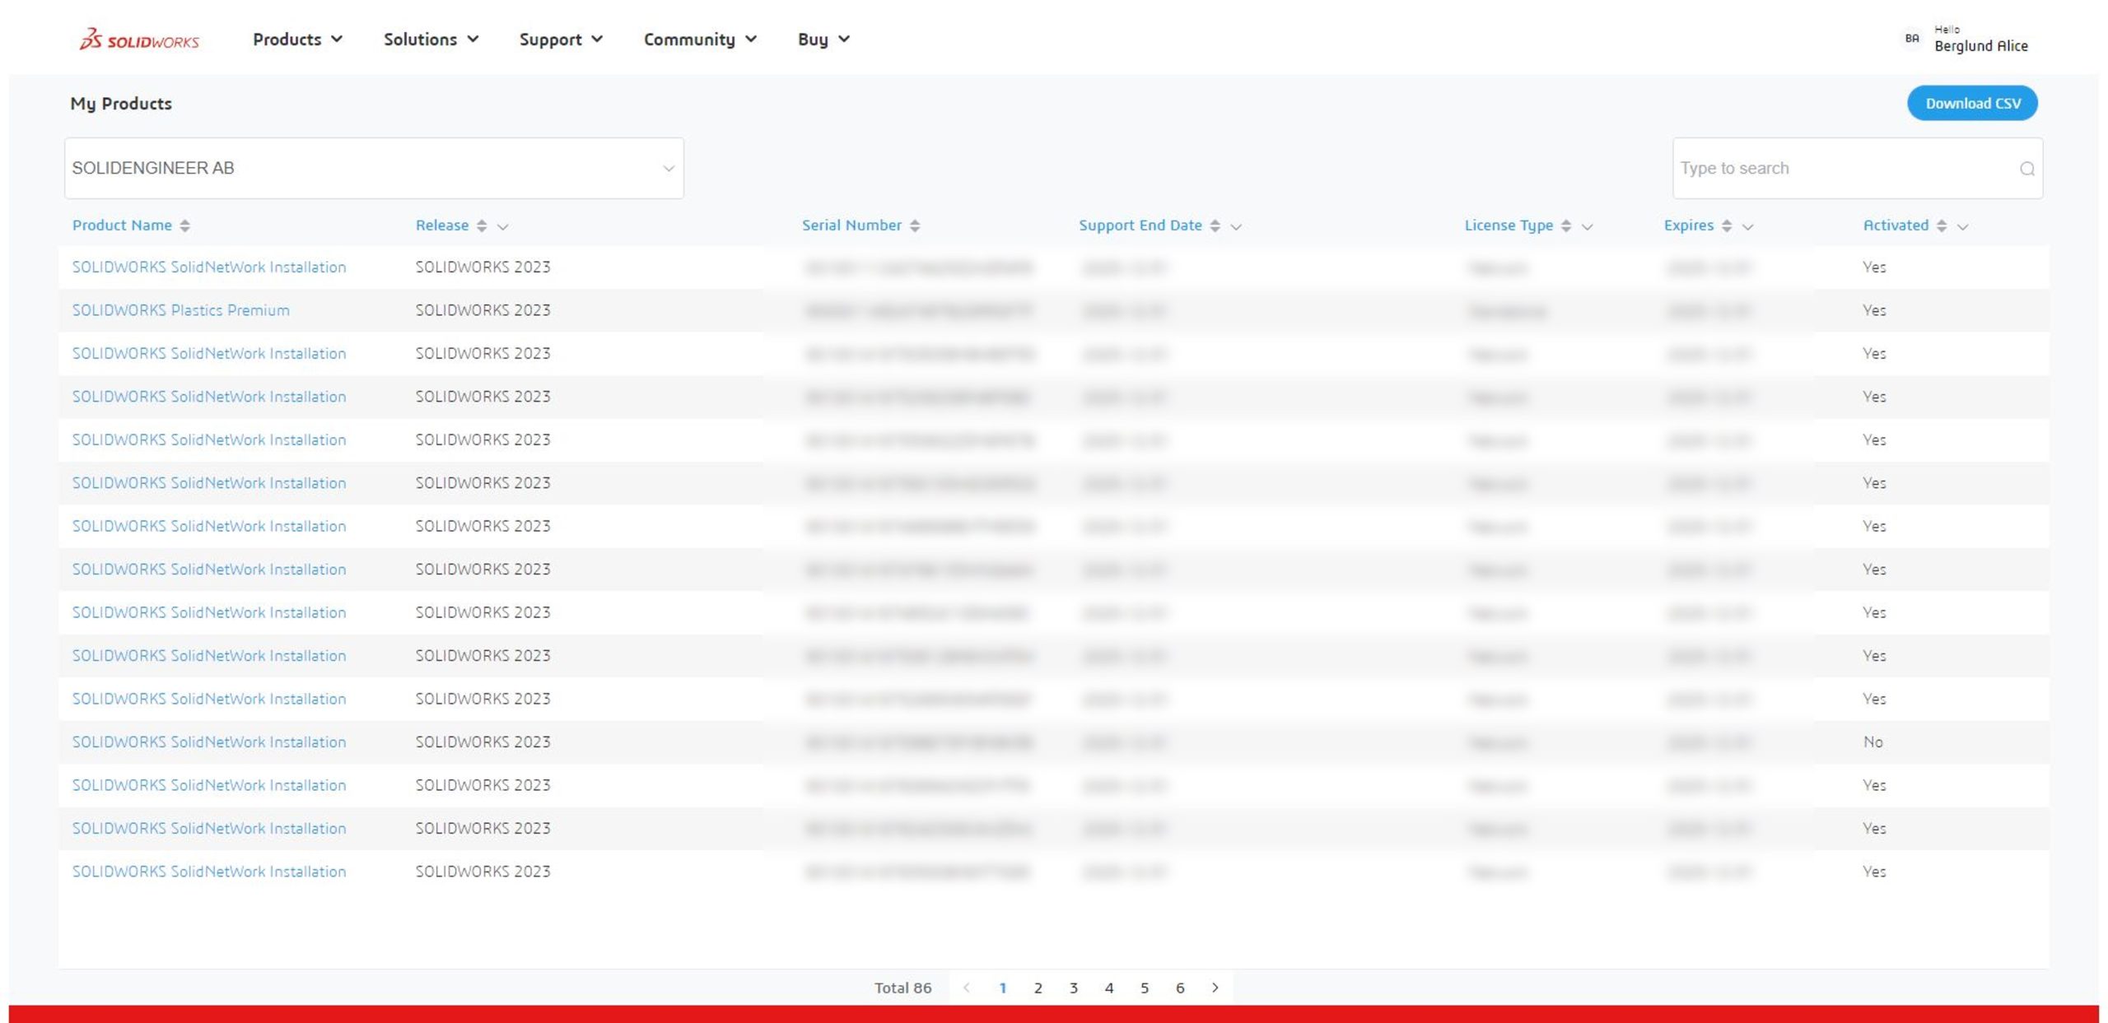
Task: Open License Type filter chevron
Action: [1588, 226]
